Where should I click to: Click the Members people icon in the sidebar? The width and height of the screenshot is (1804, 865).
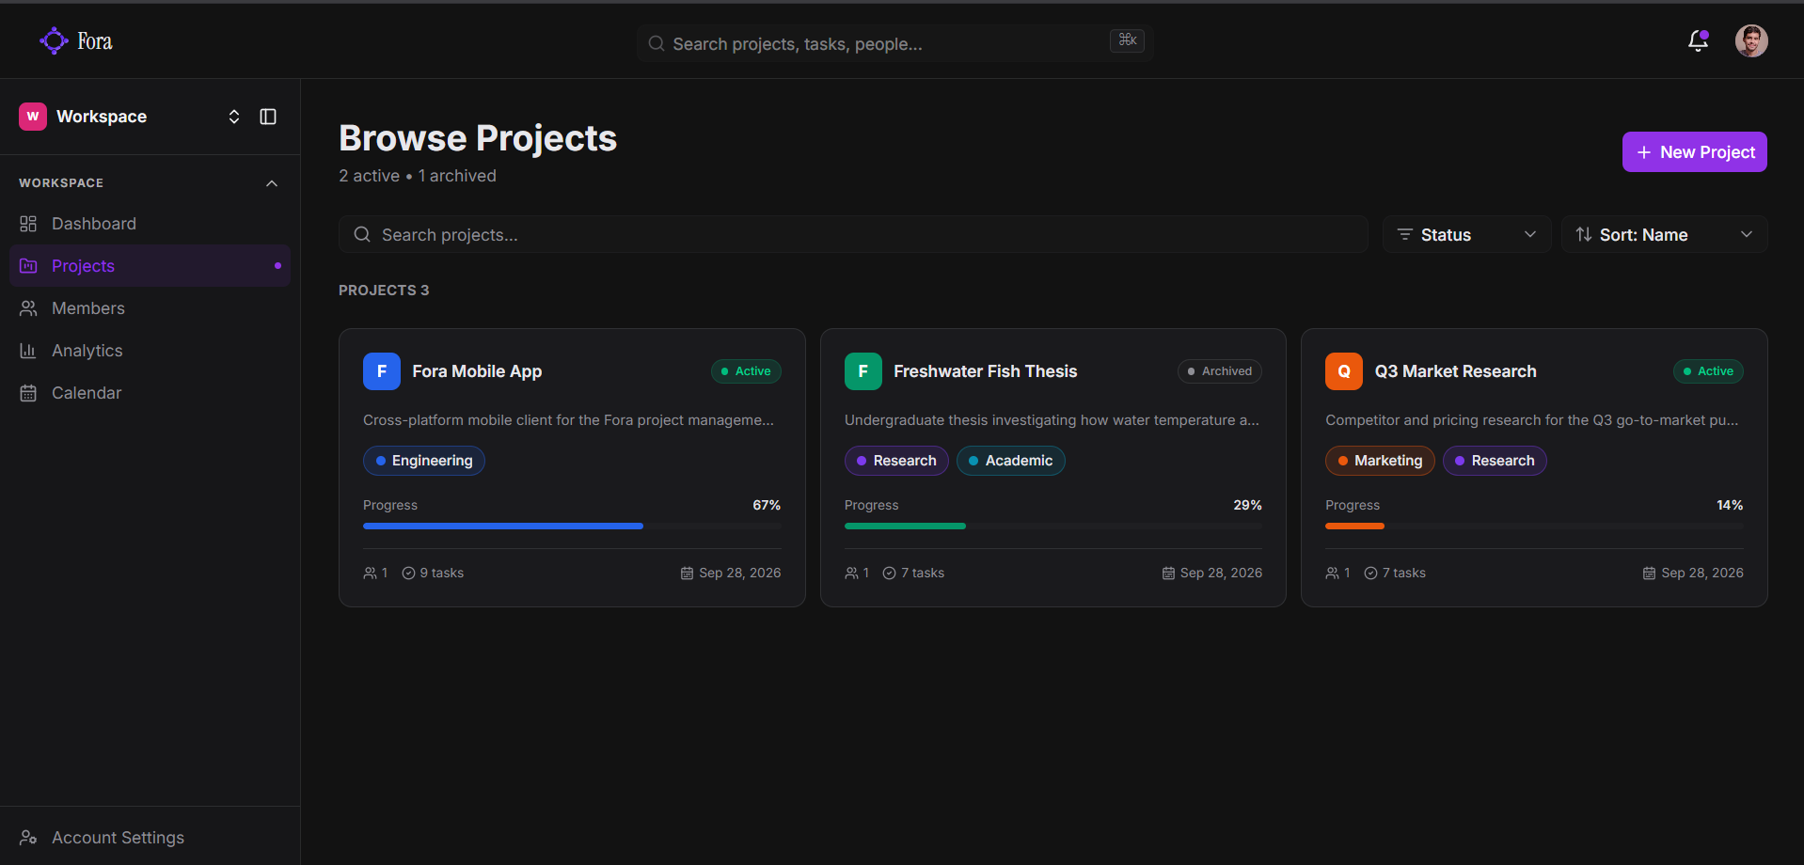pyautogui.click(x=28, y=308)
